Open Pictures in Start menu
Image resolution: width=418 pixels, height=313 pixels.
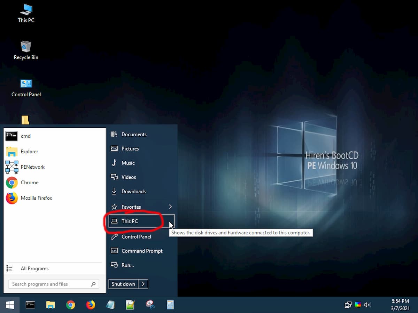(x=141, y=149)
